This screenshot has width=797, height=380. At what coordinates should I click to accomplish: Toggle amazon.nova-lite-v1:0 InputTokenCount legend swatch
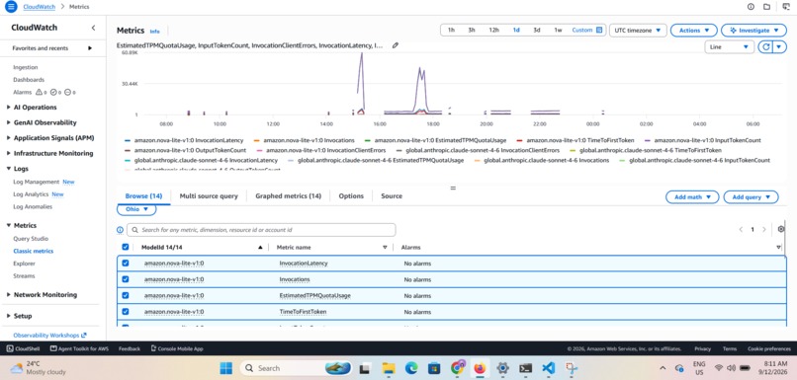(648, 140)
